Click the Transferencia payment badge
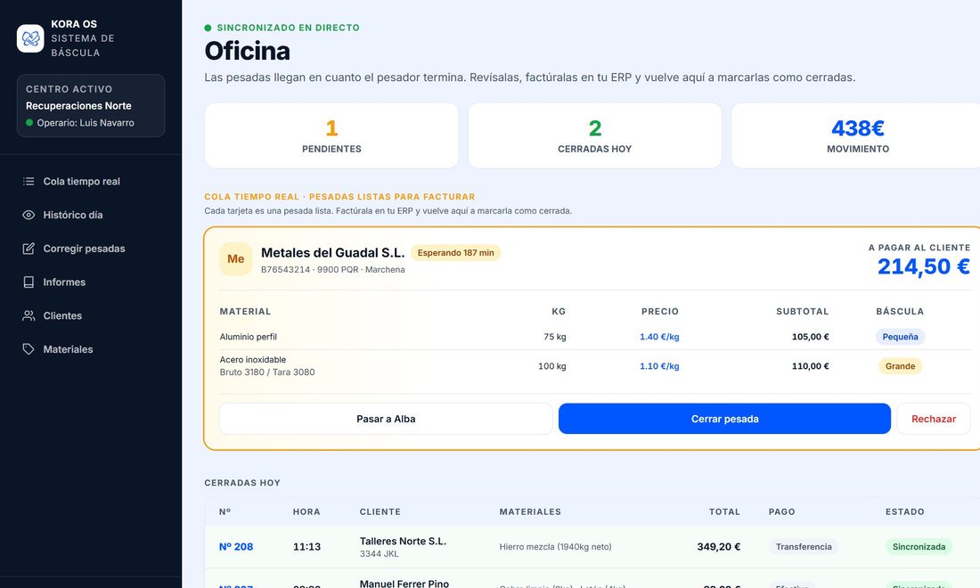The height and width of the screenshot is (588, 980). point(803,547)
